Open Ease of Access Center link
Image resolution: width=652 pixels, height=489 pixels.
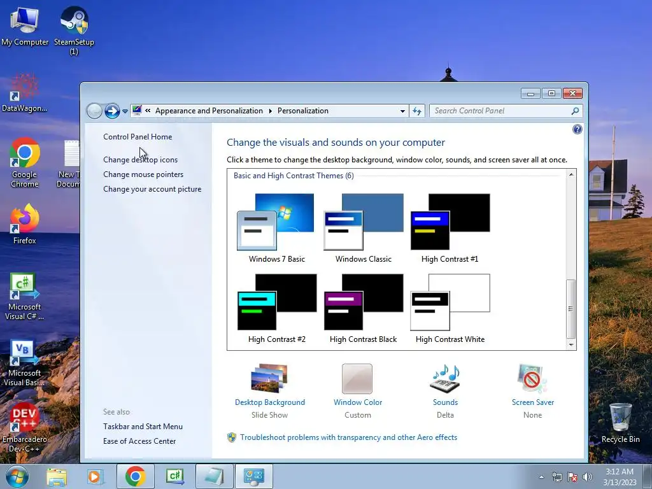(x=139, y=441)
